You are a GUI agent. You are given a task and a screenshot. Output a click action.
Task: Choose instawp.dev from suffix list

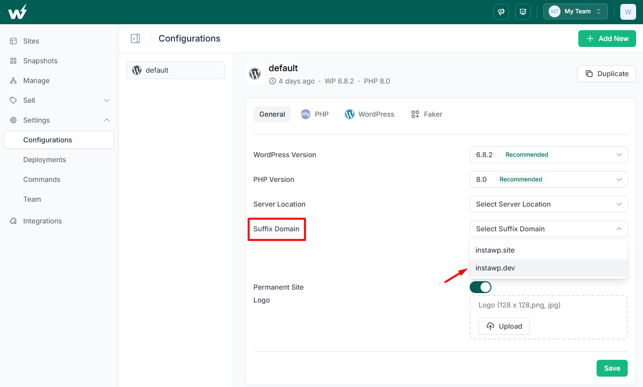pos(549,268)
